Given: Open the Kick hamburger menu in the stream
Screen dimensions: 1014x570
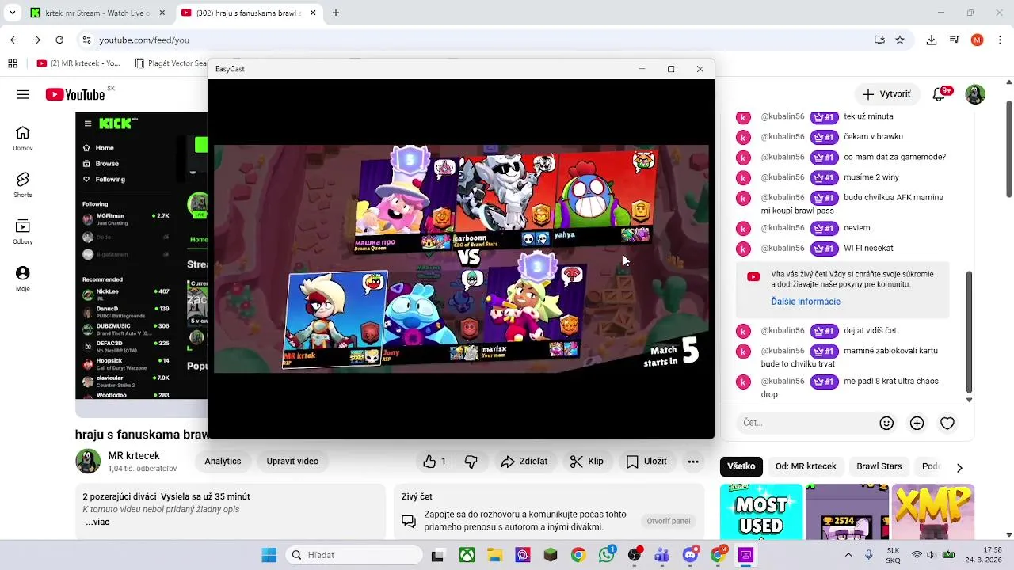Looking at the screenshot, I should click(x=88, y=123).
